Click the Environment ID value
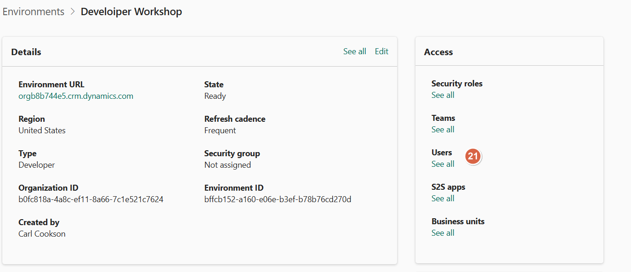This screenshot has height=272, width=631. tap(278, 199)
